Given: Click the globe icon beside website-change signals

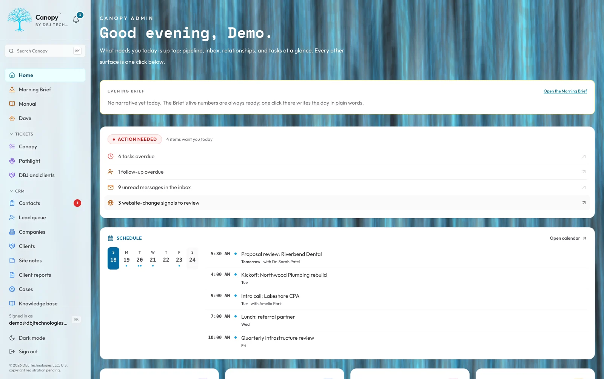Looking at the screenshot, I should point(111,203).
